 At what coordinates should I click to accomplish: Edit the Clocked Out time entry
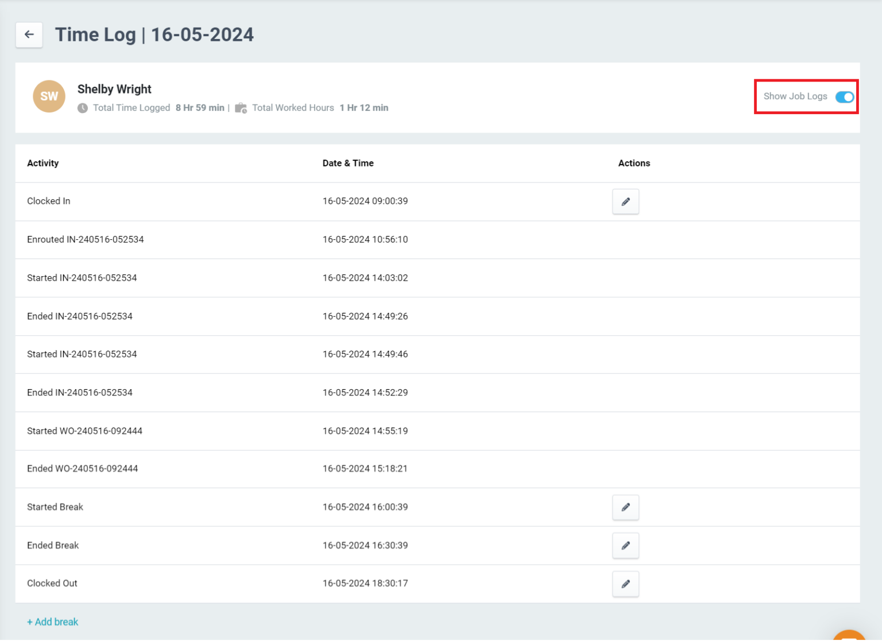(625, 584)
